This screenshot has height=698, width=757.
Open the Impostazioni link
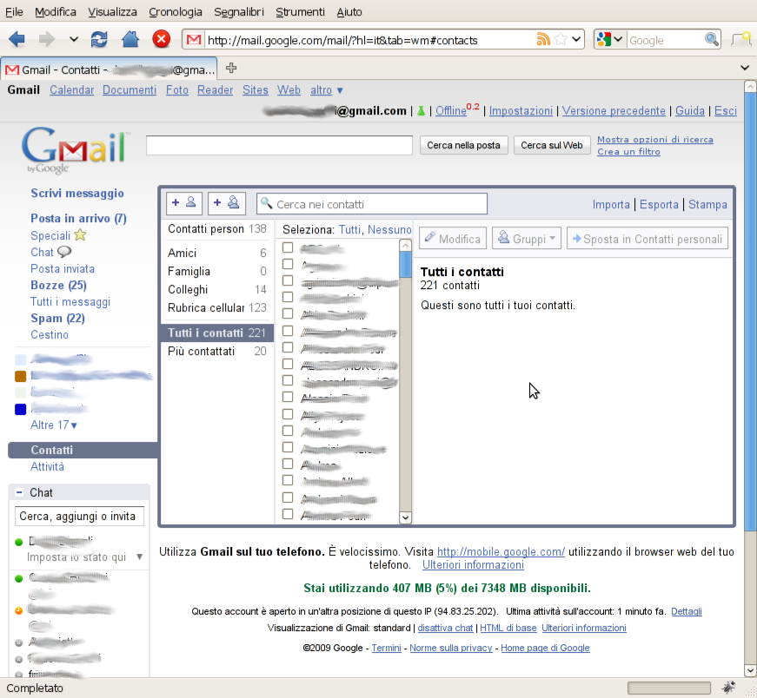[x=521, y=111]
